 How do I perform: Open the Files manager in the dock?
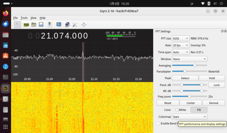point(5,35)
